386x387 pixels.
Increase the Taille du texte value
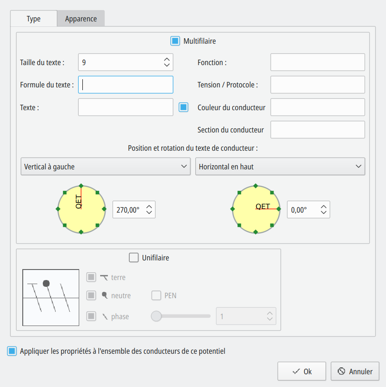167,59
